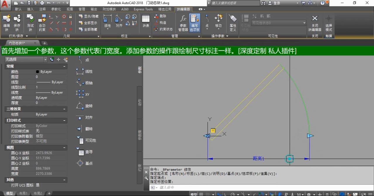Toggle Quick Select icon in Properties palette

65,60
